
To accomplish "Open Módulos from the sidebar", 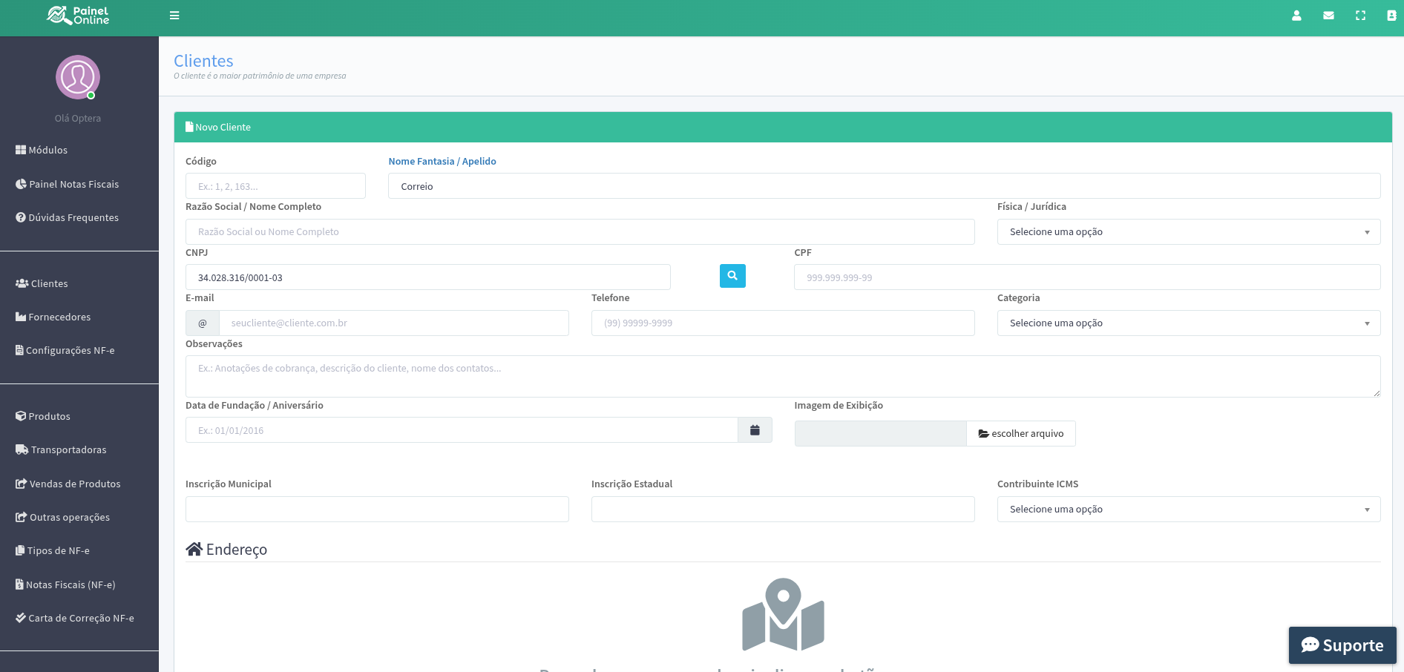I will click(x=47, y=150).
